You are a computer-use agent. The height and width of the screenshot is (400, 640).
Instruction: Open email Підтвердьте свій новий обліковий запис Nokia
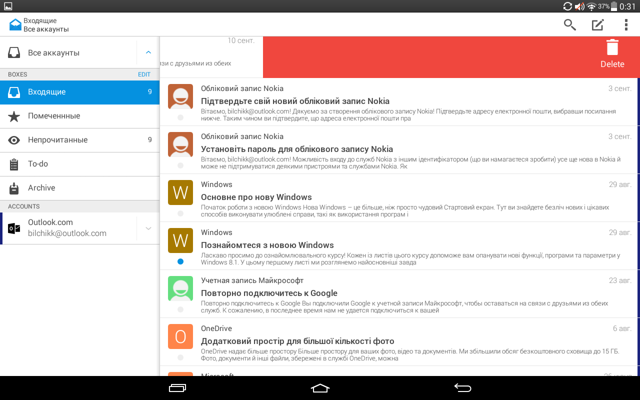399,102
